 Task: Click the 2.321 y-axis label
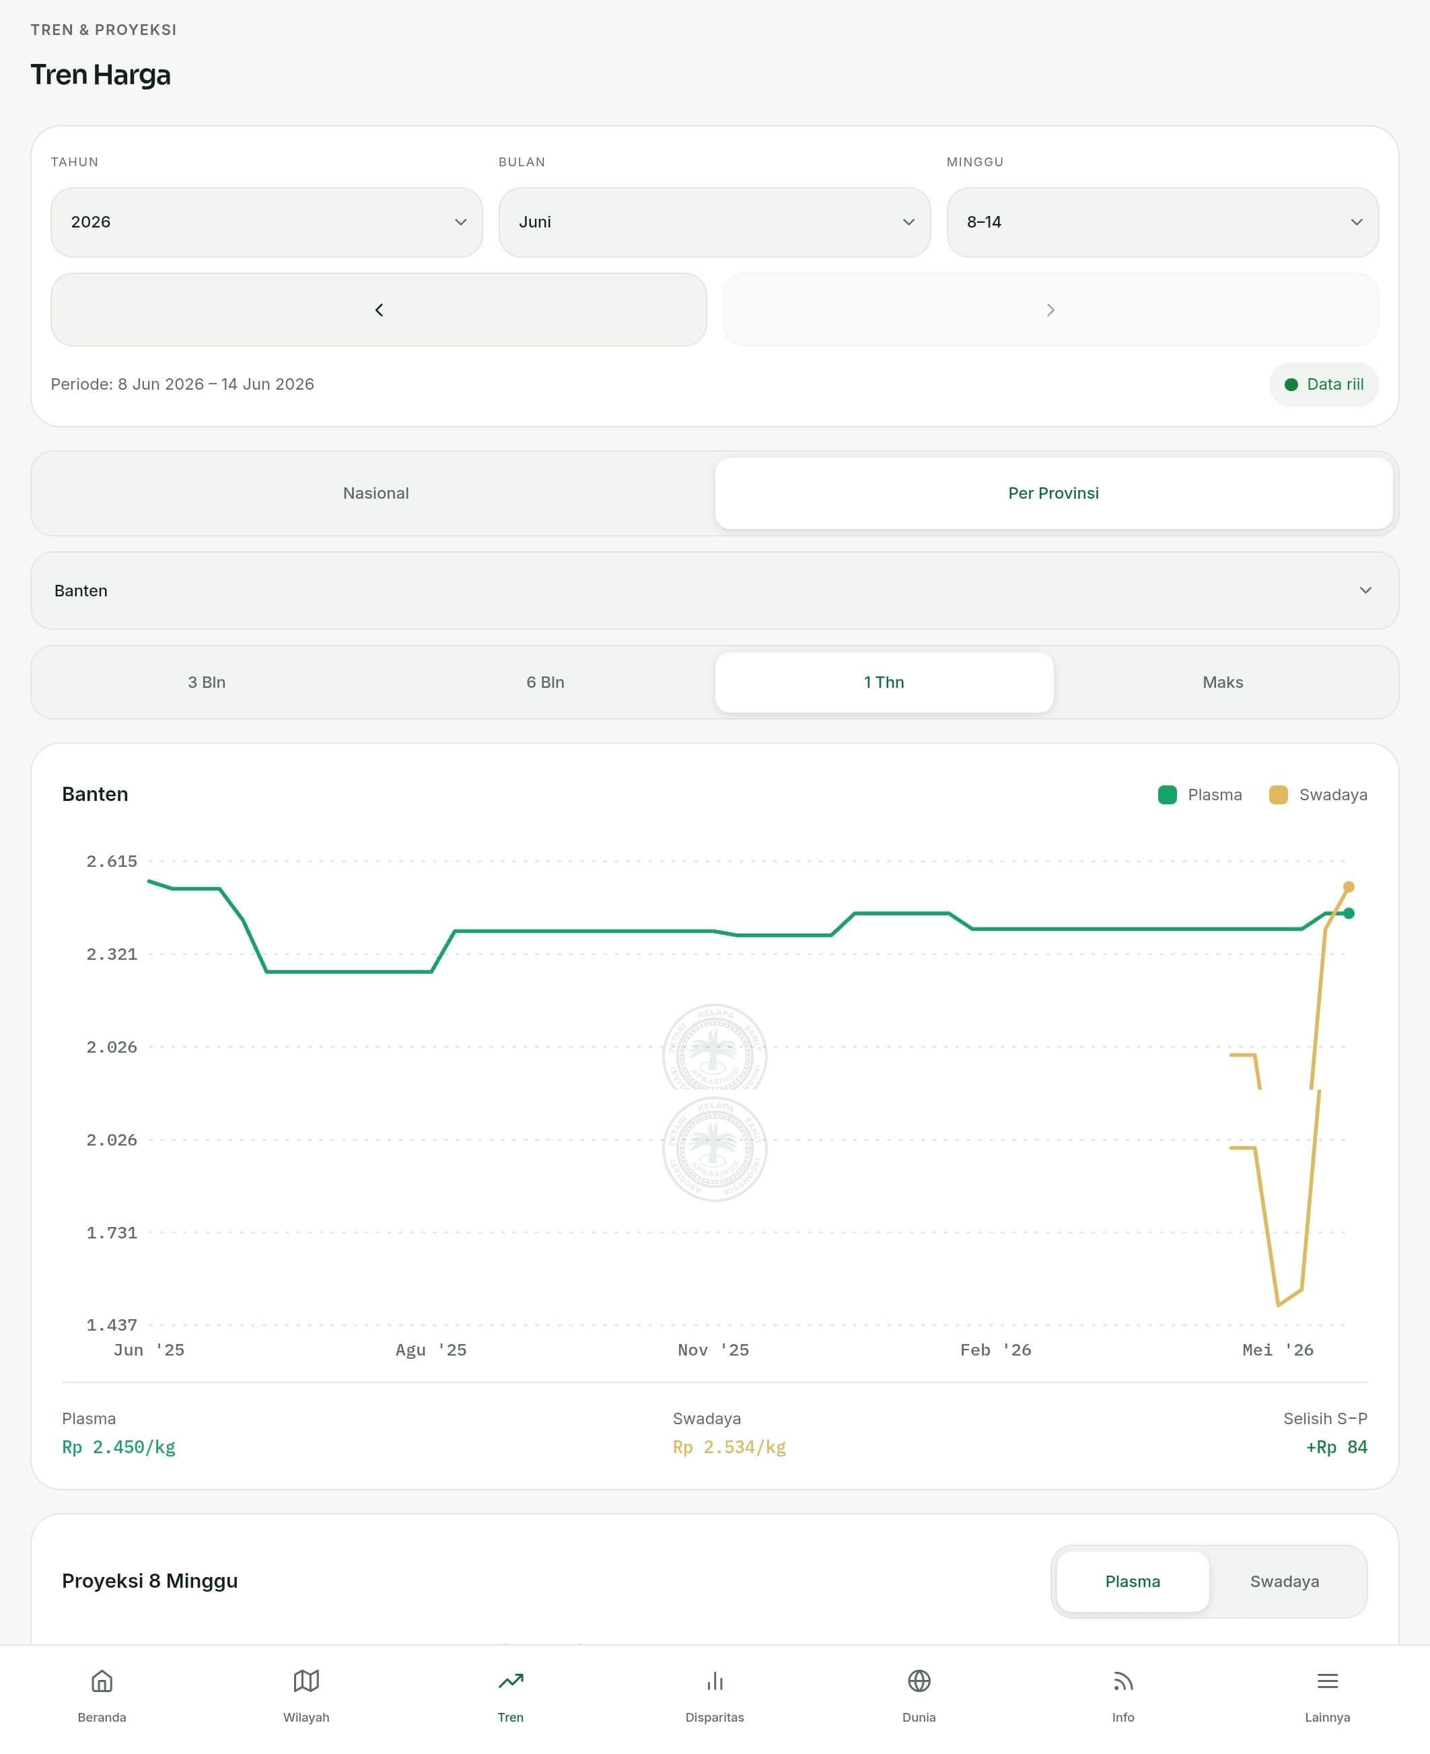pos(111,955)
